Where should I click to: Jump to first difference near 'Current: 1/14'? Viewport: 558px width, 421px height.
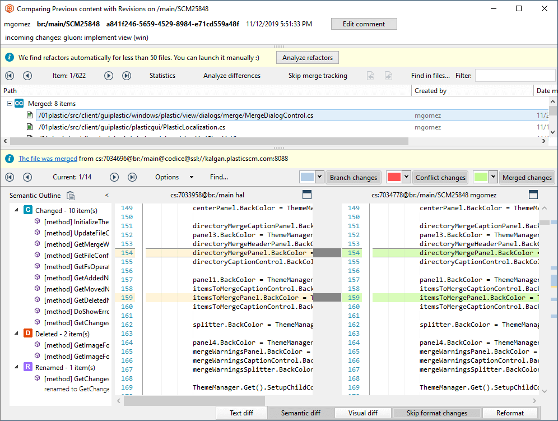point(10,177)
